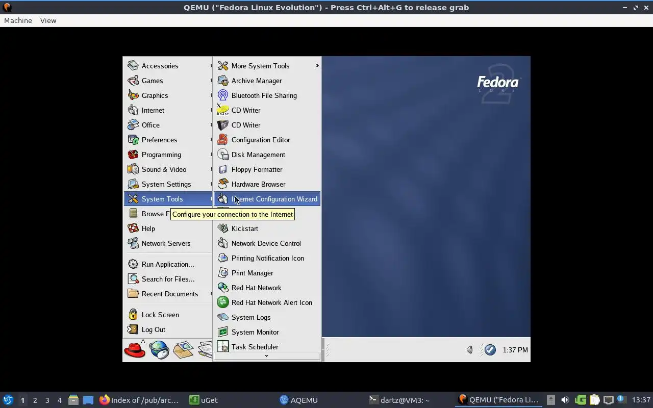Viewport: 653px width, 408px height.
Task: Start Floppy Formatter icon
Action: click(x=223, y=169)
